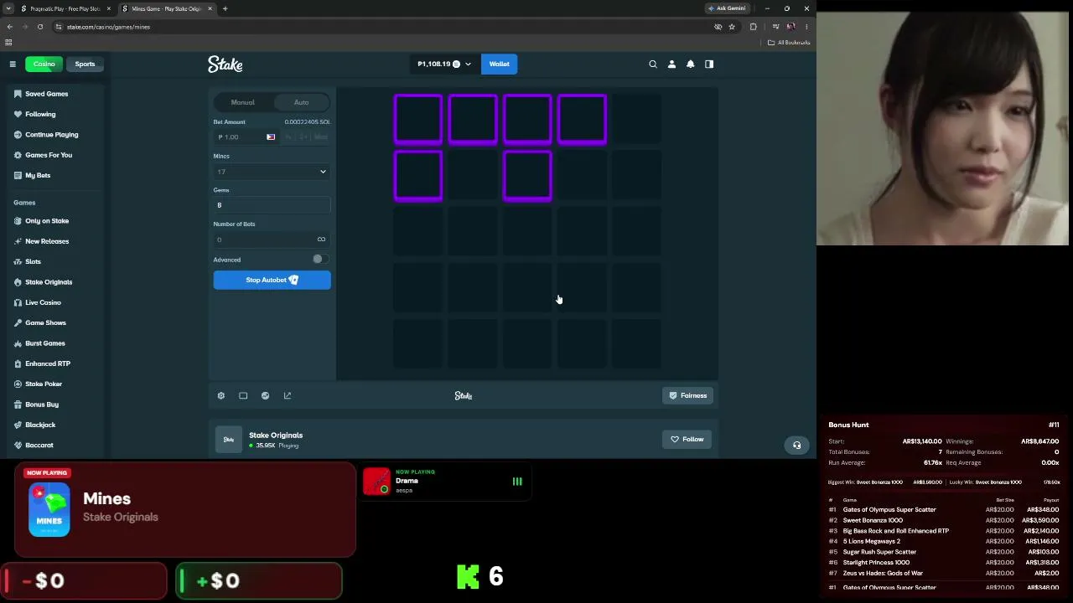Screen dimensions: 1073x603
Task: Toggle the right side panel icon
Action: point(709,64)
